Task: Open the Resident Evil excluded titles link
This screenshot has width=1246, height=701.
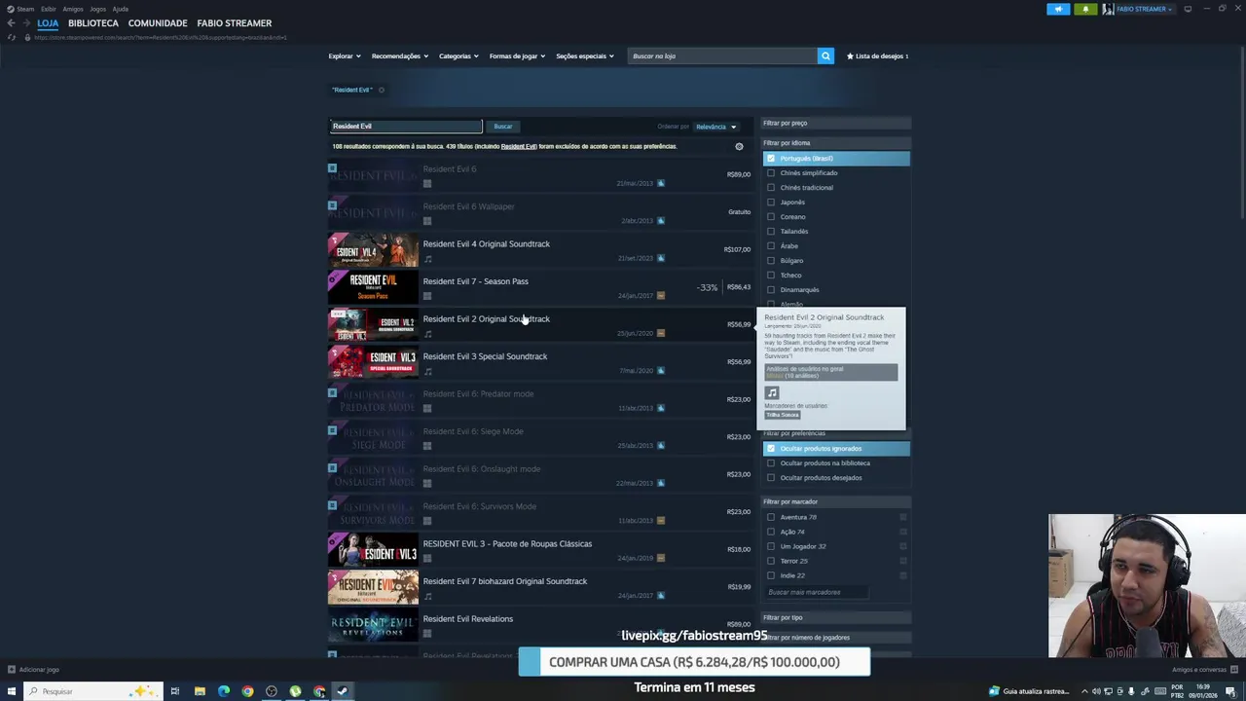Action: click(519, 147)
